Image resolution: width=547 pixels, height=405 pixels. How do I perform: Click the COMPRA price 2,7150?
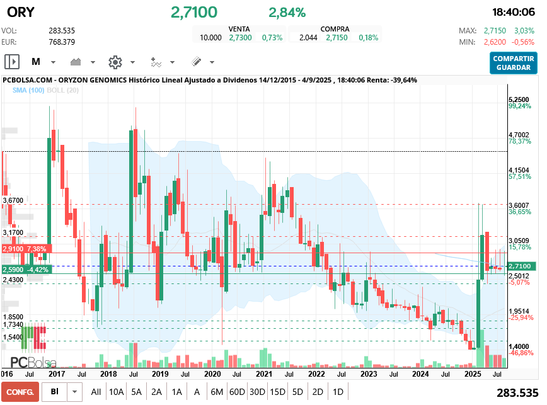coord(337,38)
